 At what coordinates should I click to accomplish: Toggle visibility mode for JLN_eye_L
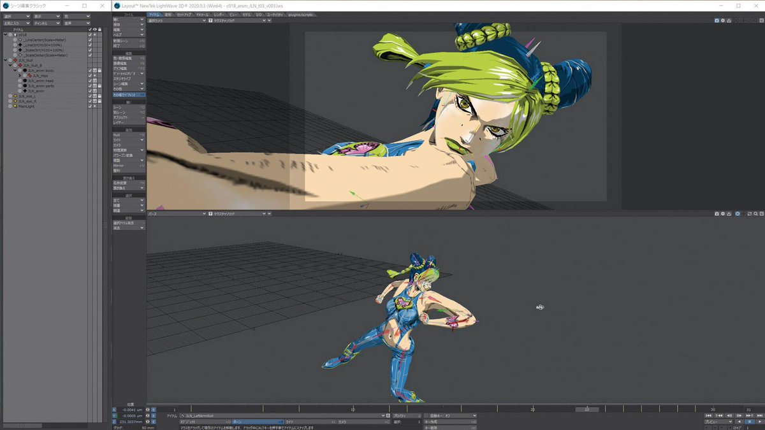point(95,96)
